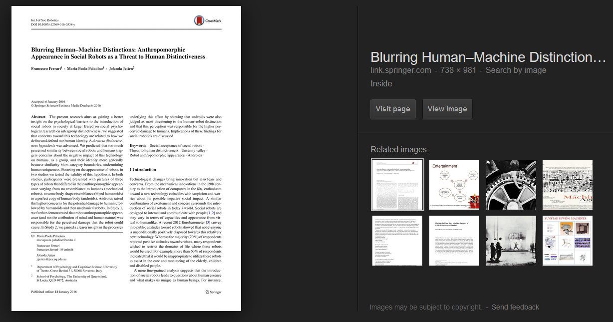Select the vintage silhouettes scene thumbnail
Viewport: 613px width, 322px height.
pos(511,241)
